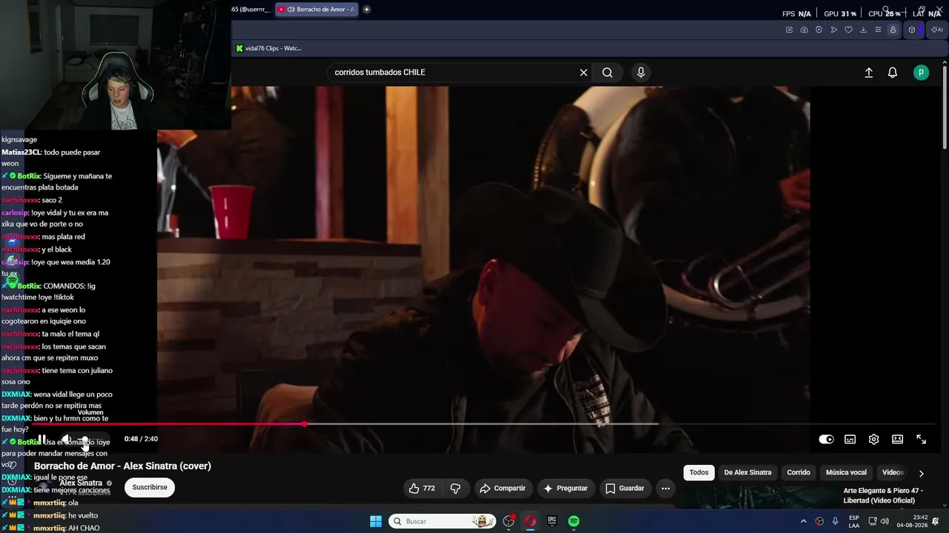The height and width of the screenshot is (533, 949).
Task: Open Opera browser from the taskbar
Action: (530, 521)
